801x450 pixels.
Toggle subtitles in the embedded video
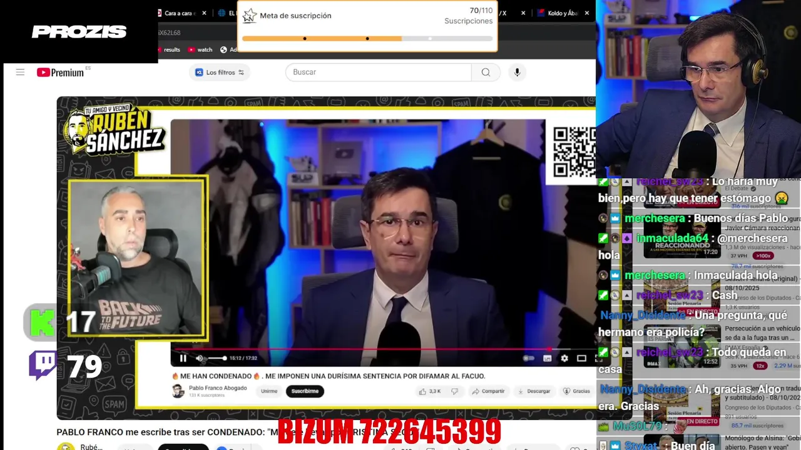click(547, 358)
